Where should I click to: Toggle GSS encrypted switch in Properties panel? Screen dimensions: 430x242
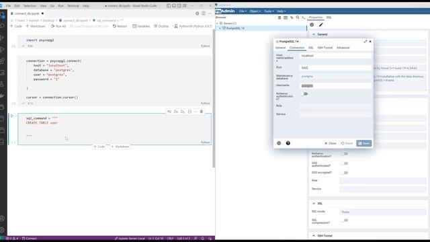coord(344,173)
